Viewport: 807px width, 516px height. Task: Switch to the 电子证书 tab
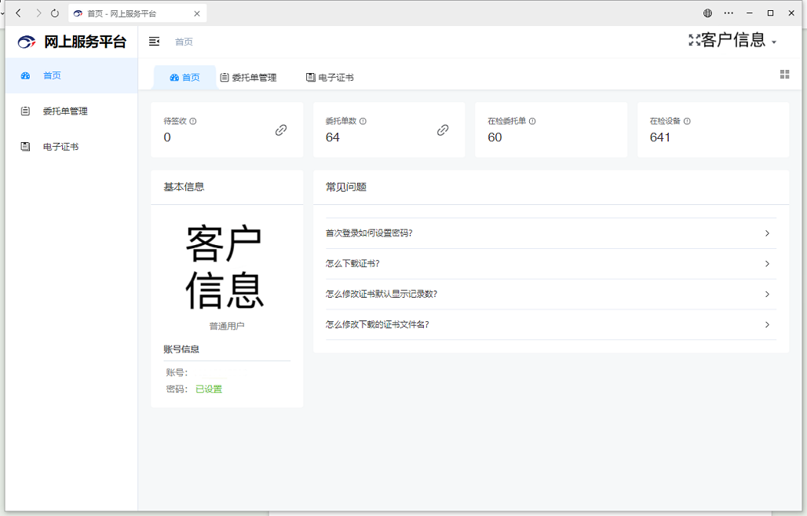point(330,78)
